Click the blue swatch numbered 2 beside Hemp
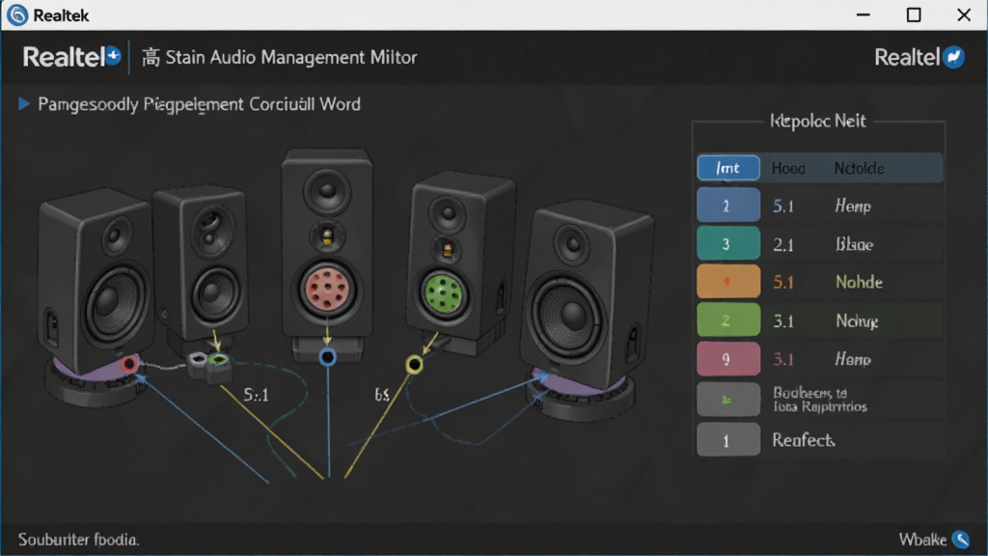988x556 pixels. tap(728, 206)
